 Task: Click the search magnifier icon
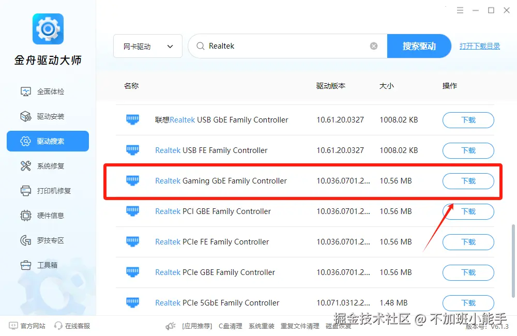tap(201, 46)
